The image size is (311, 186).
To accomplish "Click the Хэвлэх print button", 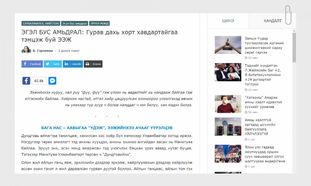I will [x=93, y=64].
